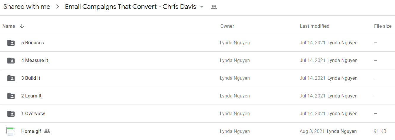Click the breadcrumb chevron separator
The image size is (395, 140).
point(58,7)
